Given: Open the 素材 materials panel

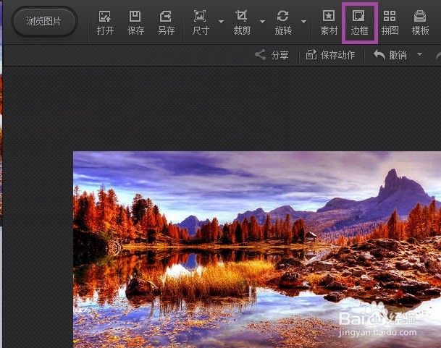Looking at the screenshot, I should (x=329, y=23).
